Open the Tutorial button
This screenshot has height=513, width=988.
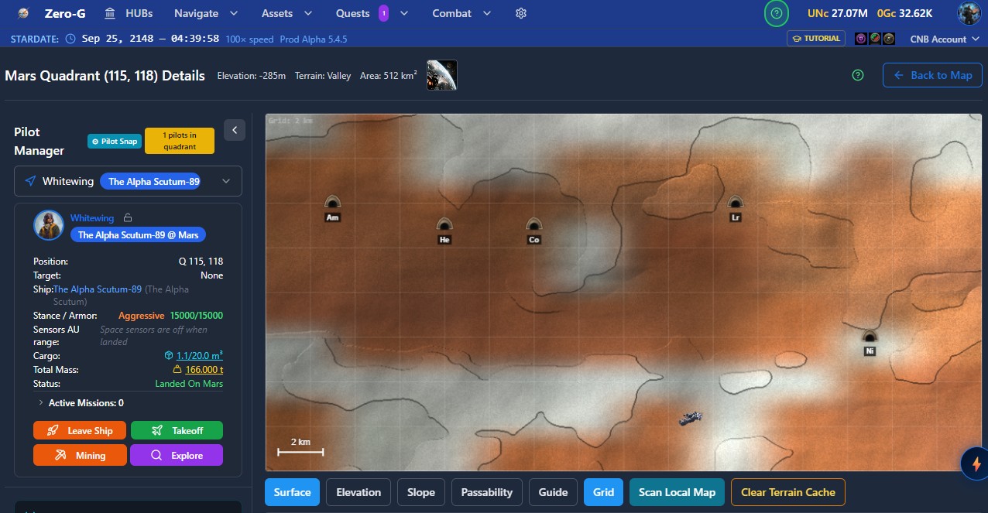click(816, 38)
